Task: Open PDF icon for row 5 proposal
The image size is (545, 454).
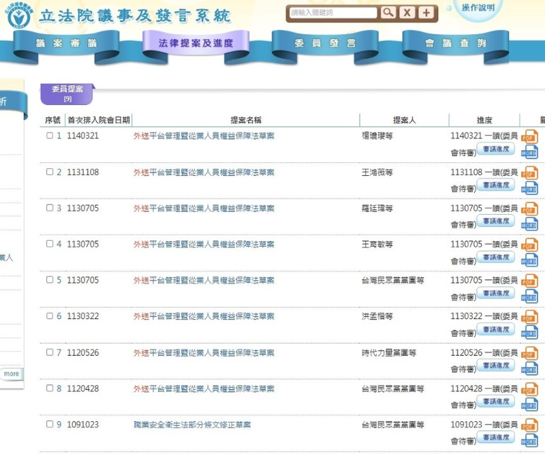Action: tap(529, 281)
